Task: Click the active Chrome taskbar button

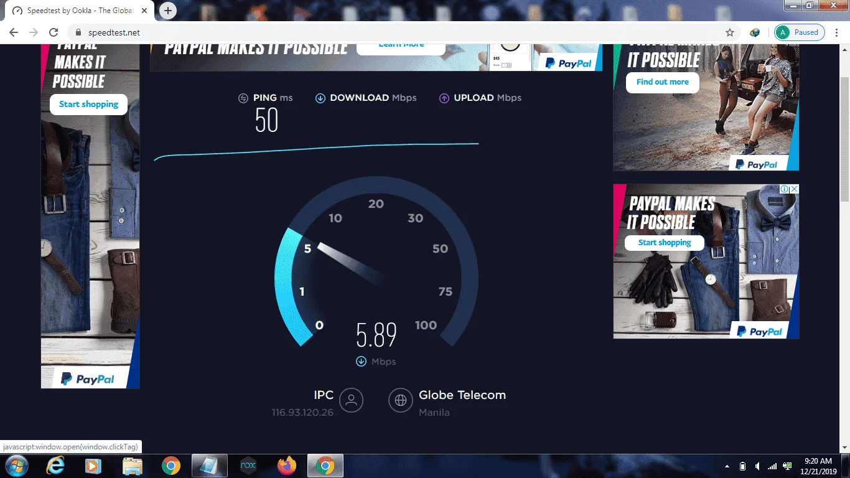Action: (324, 466)
